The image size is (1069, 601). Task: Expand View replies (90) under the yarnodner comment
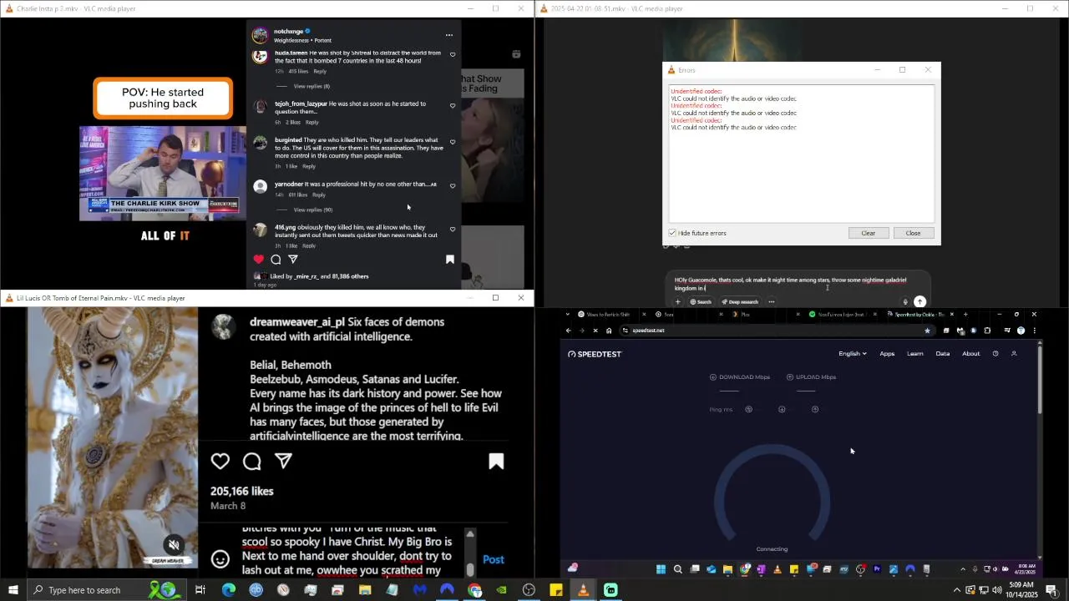coord(313,210)
